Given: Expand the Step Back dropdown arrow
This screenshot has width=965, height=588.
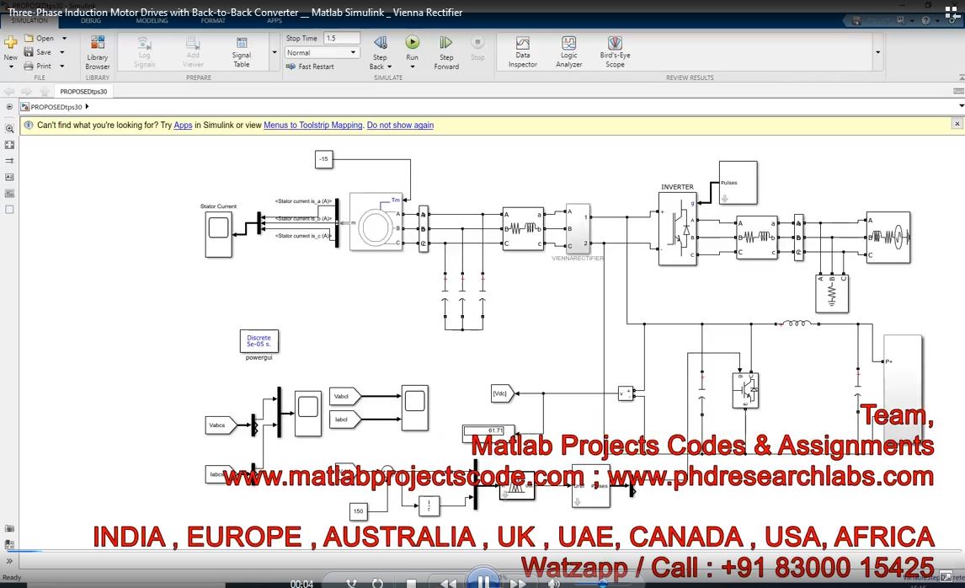Looking at the screenshot, I should [x=390, y=67].
